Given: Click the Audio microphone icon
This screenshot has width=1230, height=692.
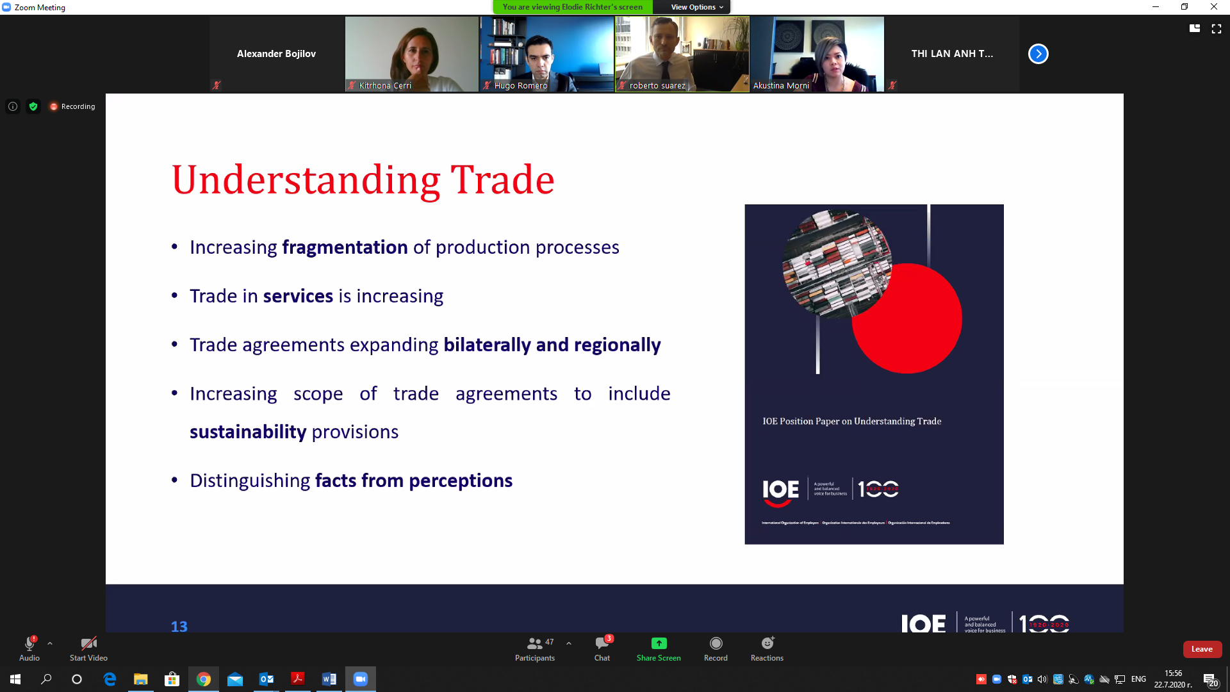Looking at the screenshot, I should click(x=29, y=643).
